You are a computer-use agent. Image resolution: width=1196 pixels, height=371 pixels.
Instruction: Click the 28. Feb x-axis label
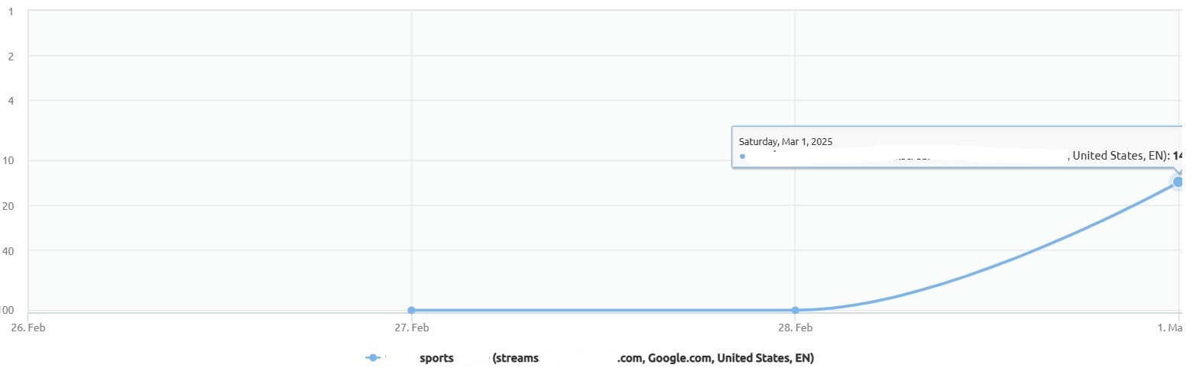pos(795,328)
